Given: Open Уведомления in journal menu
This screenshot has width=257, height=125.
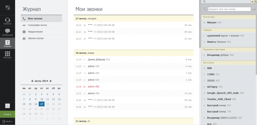Looking at the screenshot, I should (x=36, y=32).
